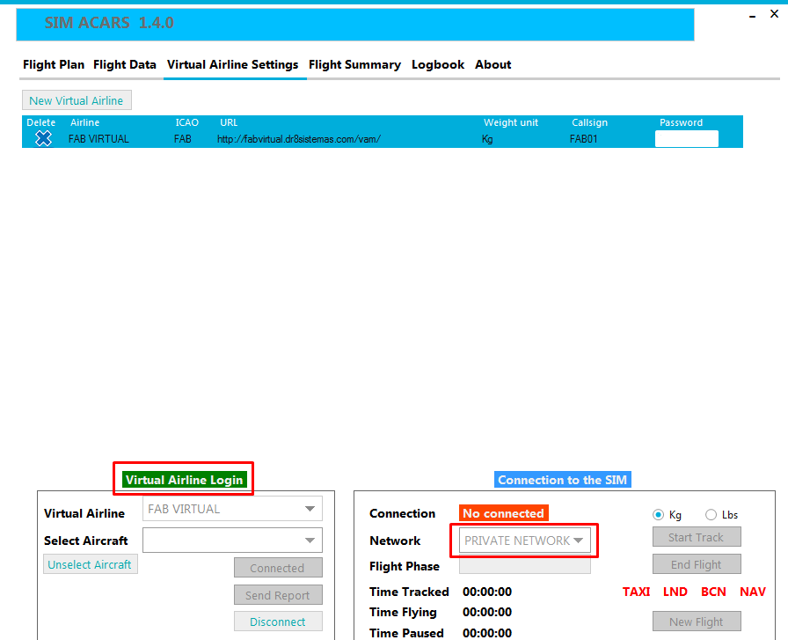Open the Logbook tab
Viewport: 788px width, 640px height.
tap(438, 64)
